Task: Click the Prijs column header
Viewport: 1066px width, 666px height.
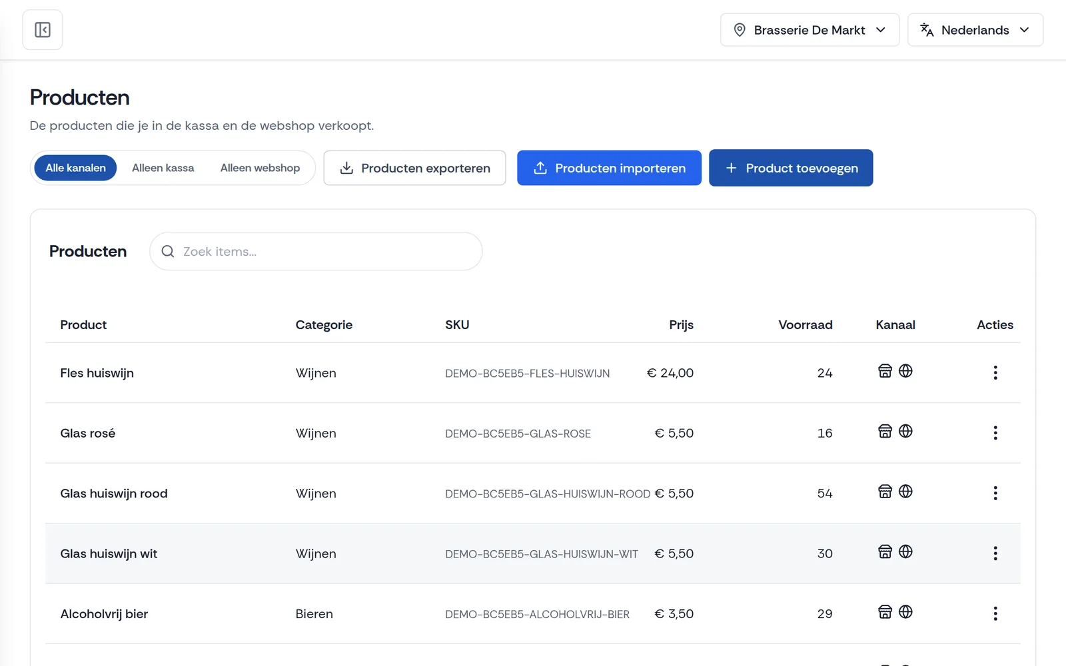Action: click(681, 325)
